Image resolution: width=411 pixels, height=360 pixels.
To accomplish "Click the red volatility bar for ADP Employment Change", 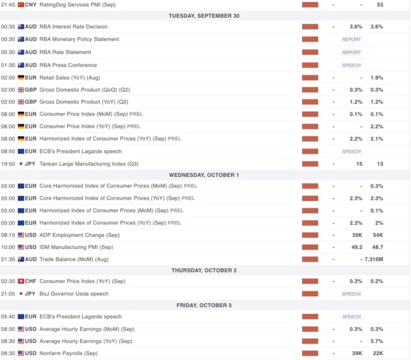I will click(x=310, y=235).
